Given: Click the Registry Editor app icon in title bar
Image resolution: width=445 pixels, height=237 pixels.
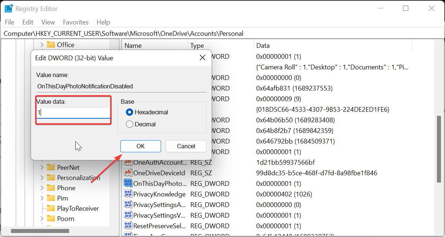Looking at the screenshot, I should pyautogui.click(x=9, y=8).
